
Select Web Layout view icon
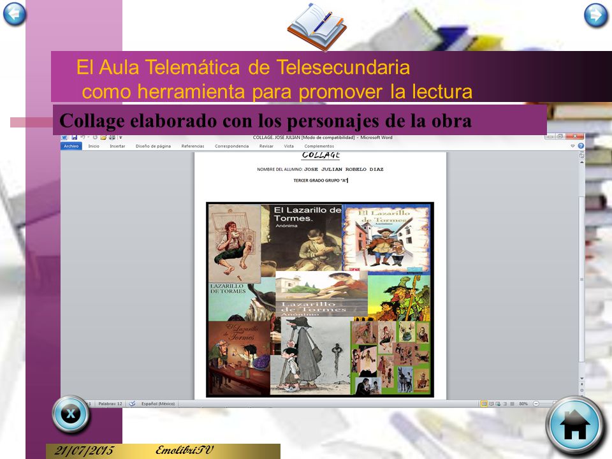point(498,404)
